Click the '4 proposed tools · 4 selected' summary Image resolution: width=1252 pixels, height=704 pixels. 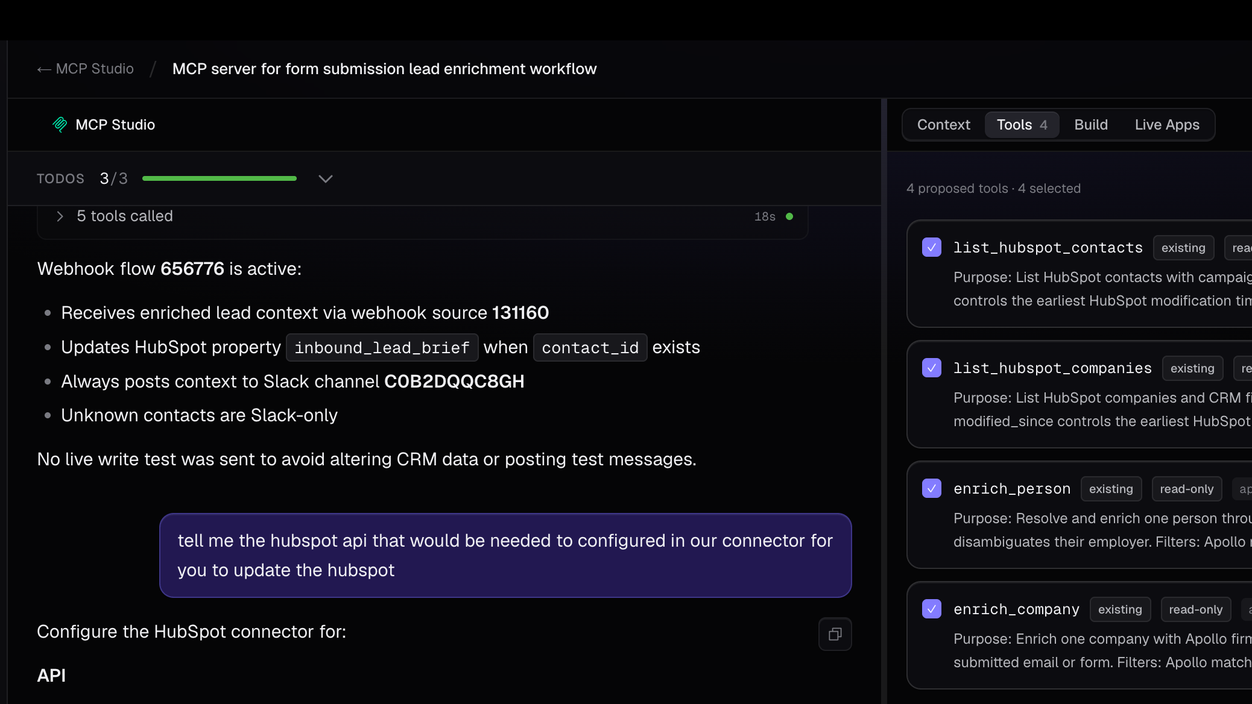tap(993, 188)
